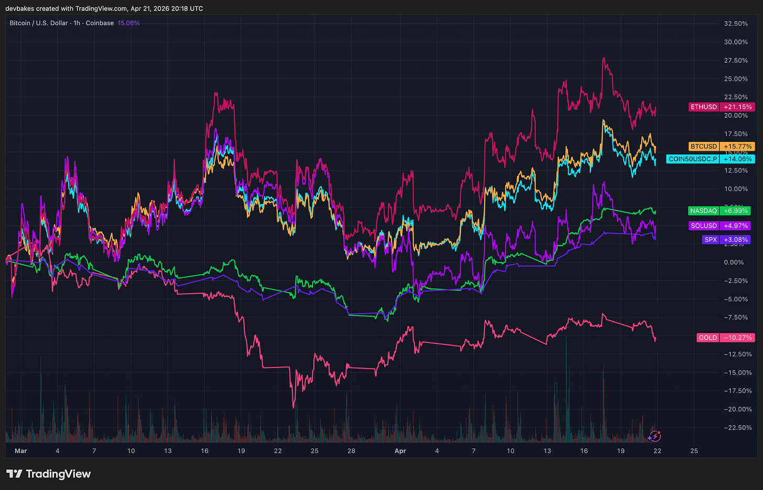Click the −5.00% price scale label
The image size is (763, 490).
[735, 299]
